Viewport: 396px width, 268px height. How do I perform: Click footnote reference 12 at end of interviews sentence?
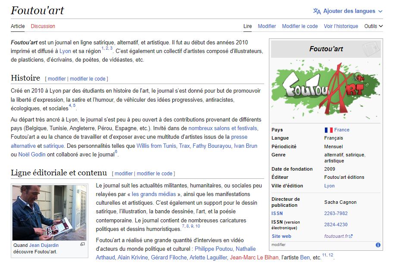pos(331,255)
